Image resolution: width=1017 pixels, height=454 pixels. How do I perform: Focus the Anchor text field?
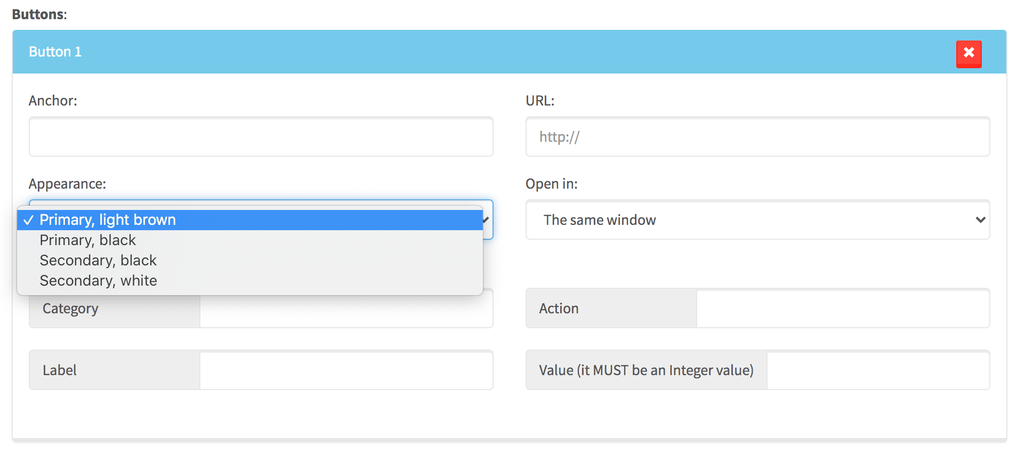pyautogui.click(x=261, y=136)
